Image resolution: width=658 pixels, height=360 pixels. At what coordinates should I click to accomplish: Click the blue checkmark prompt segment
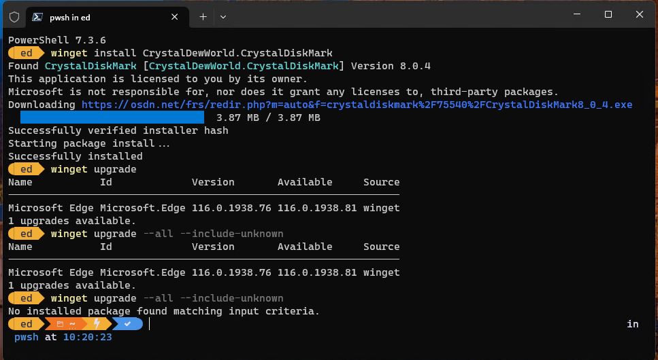click(x=127, y=324)
